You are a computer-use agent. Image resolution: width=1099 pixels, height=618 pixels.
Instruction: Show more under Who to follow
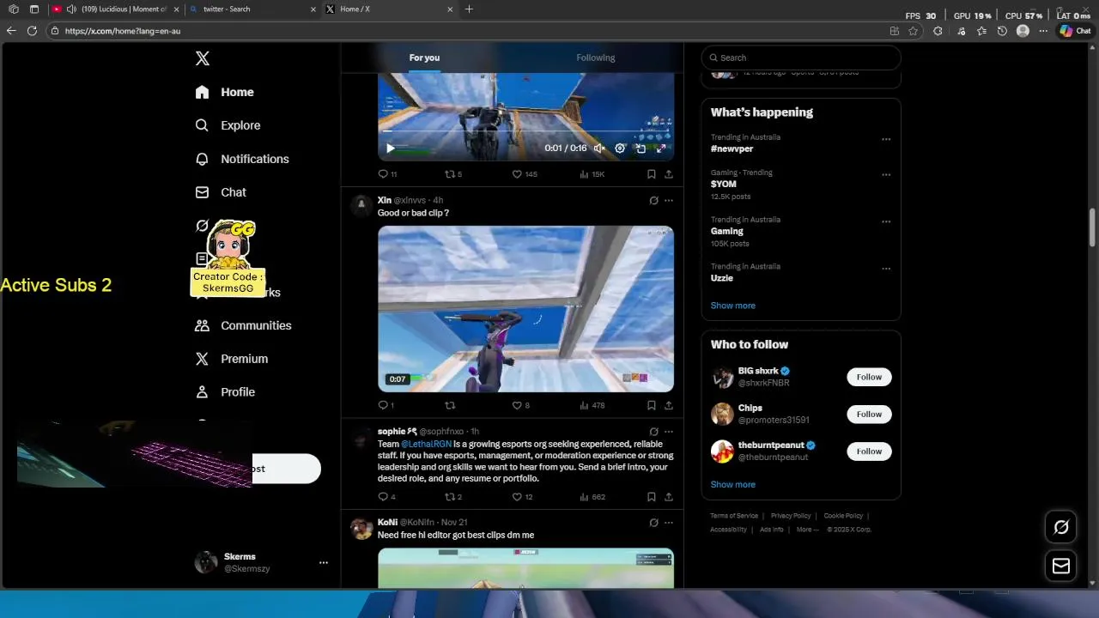tap(732, 484)
